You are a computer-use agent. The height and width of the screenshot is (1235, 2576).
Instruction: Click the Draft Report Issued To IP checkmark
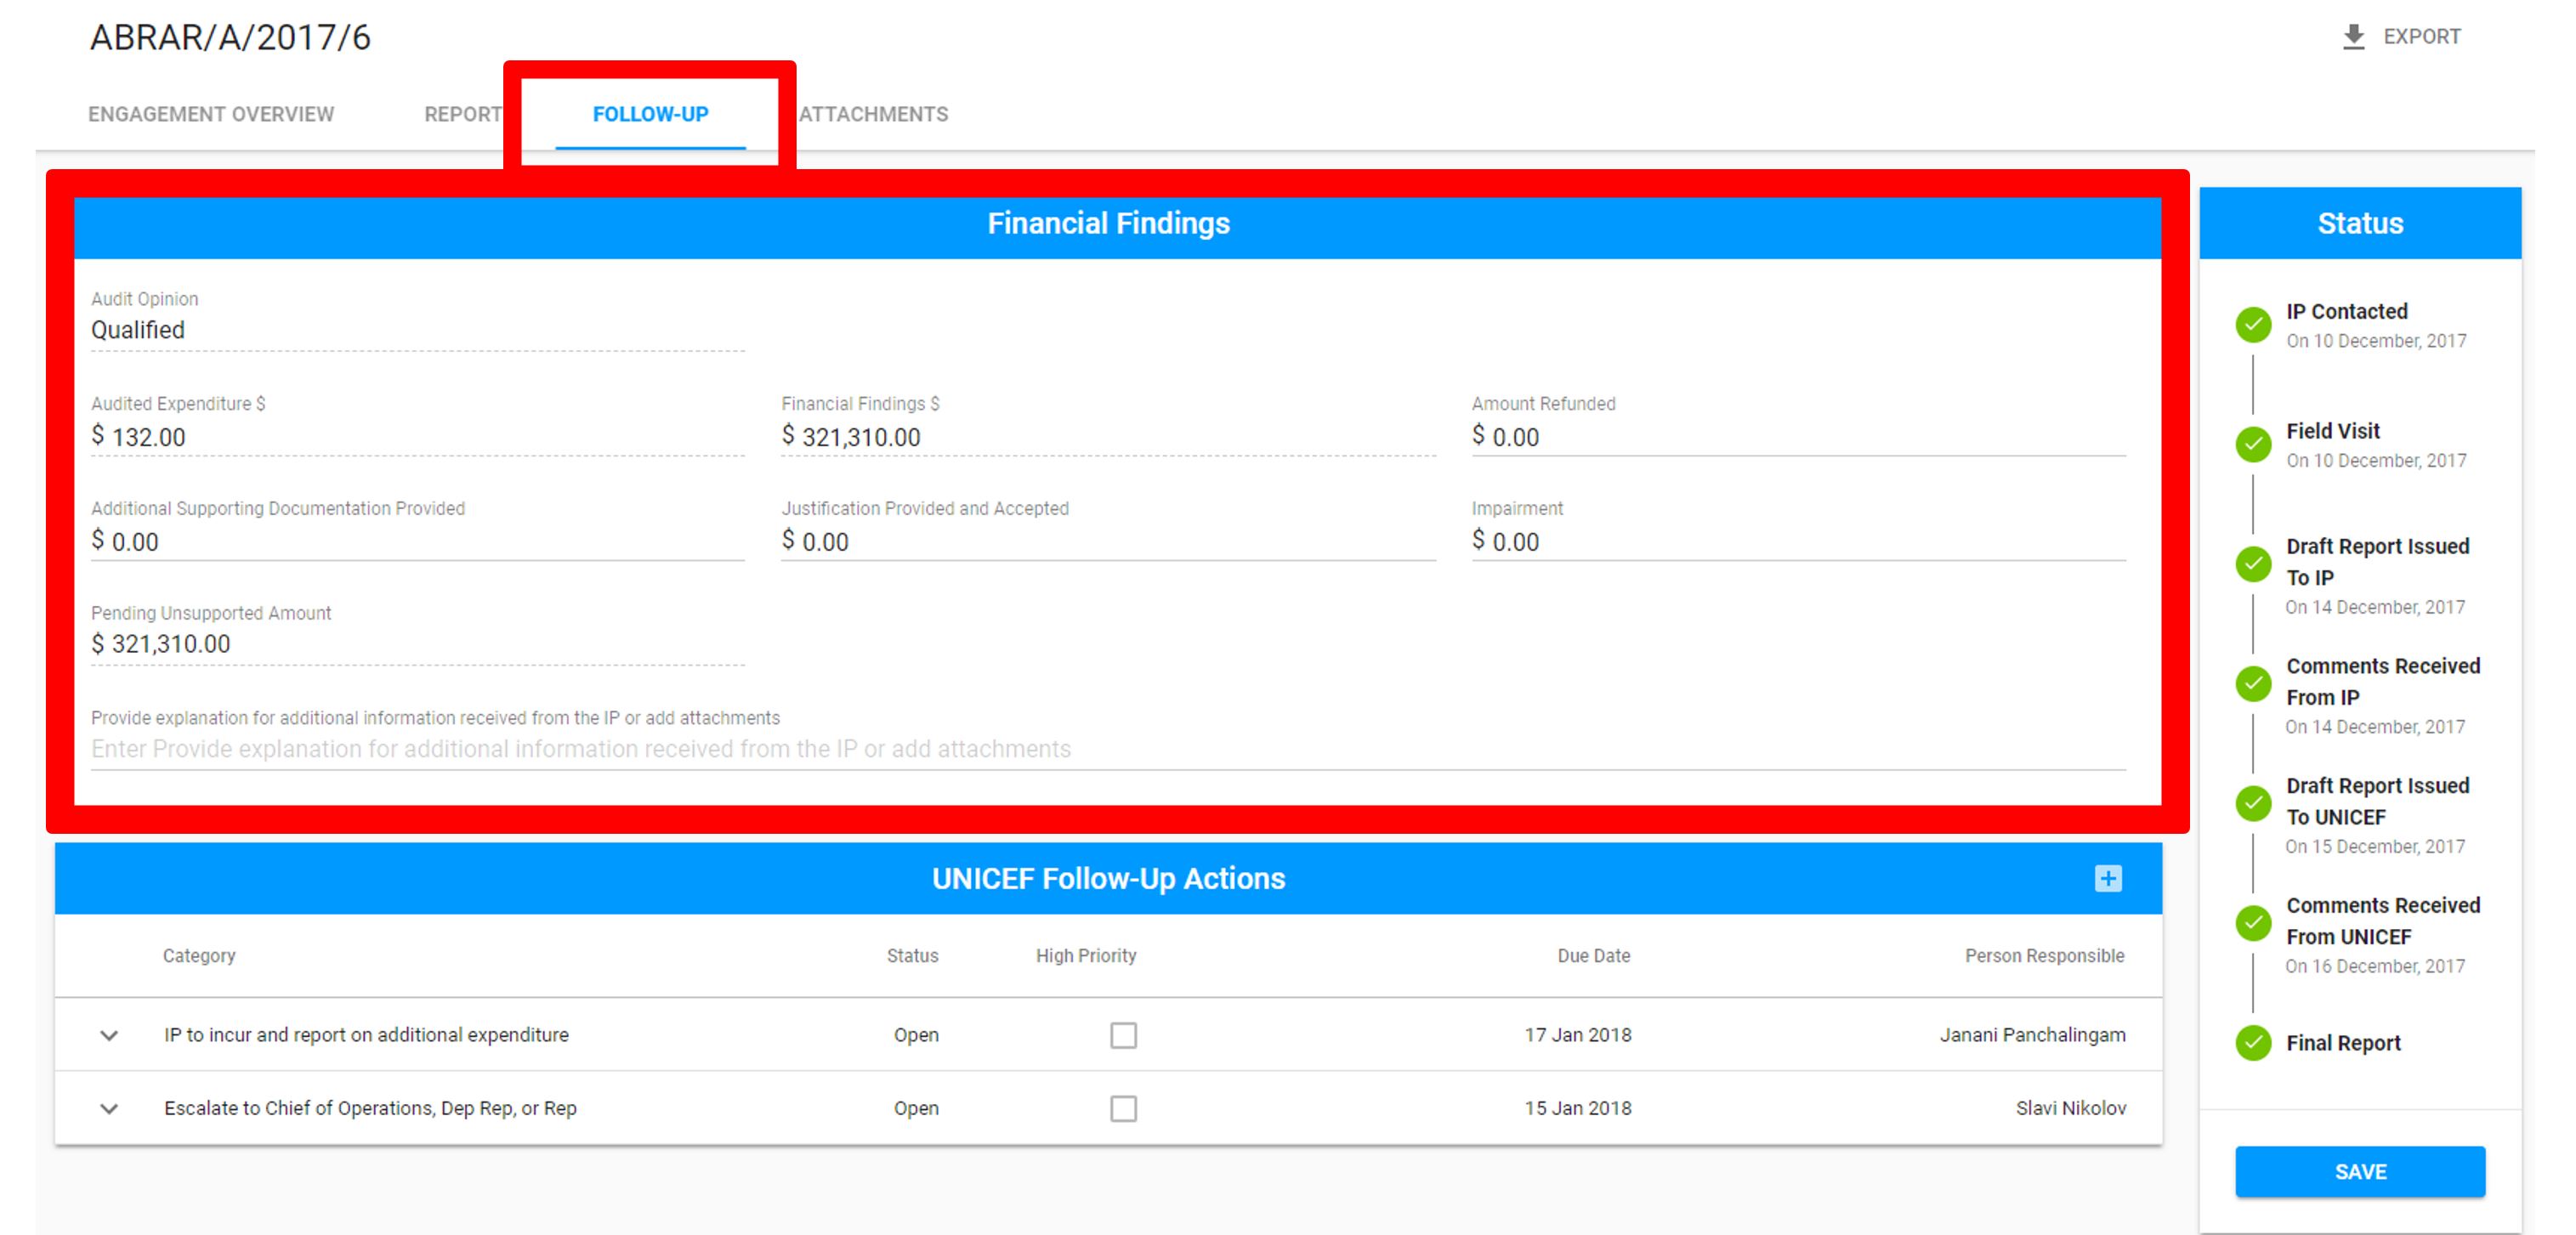(2252, 563)
